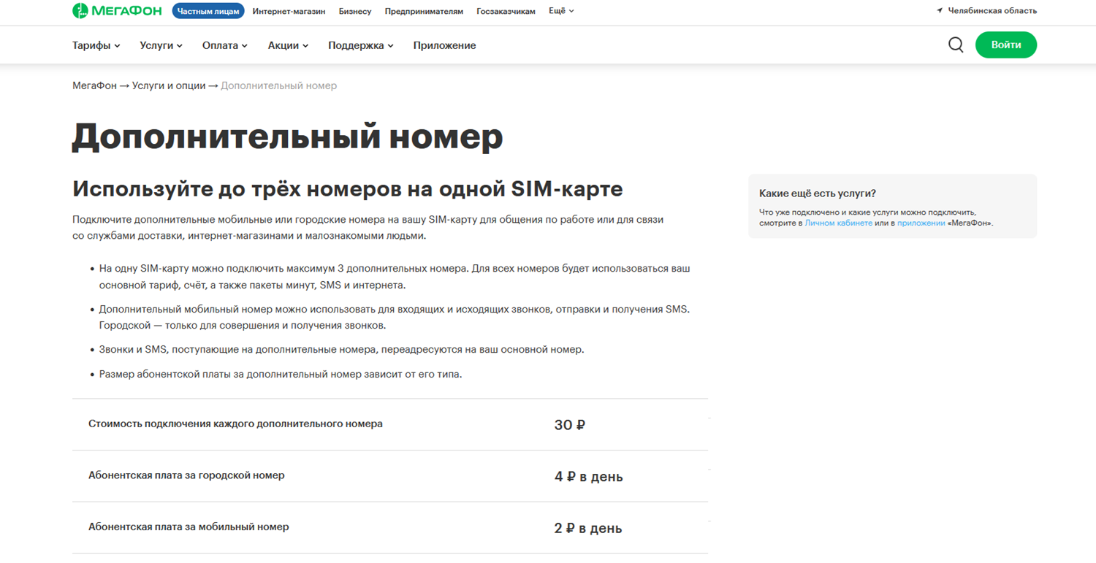Image resolution: width=1096 pixels, height=563 pixels.
Task: Click the 30 ₽ price value
Action: [x=570, y=425]
